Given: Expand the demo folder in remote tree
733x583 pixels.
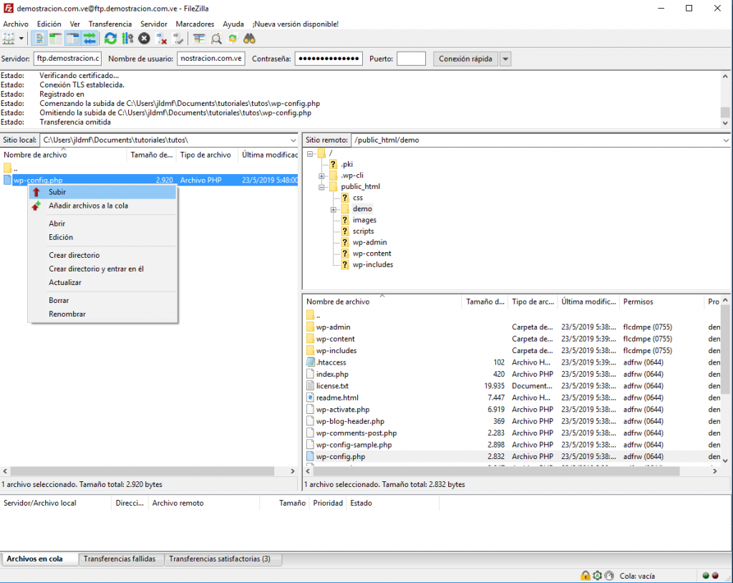Looking at the screenshot, I should coord(334,209).
